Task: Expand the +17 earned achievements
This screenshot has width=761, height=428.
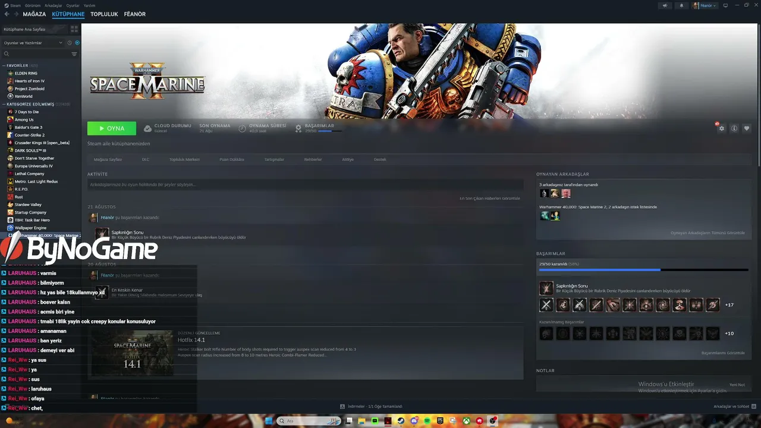Action: [729, 305]
